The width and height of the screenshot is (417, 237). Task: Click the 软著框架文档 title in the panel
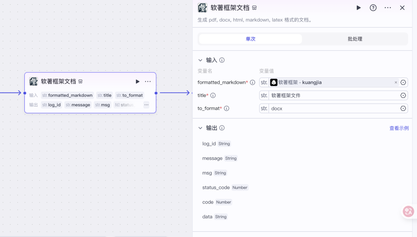click(230, 8)
